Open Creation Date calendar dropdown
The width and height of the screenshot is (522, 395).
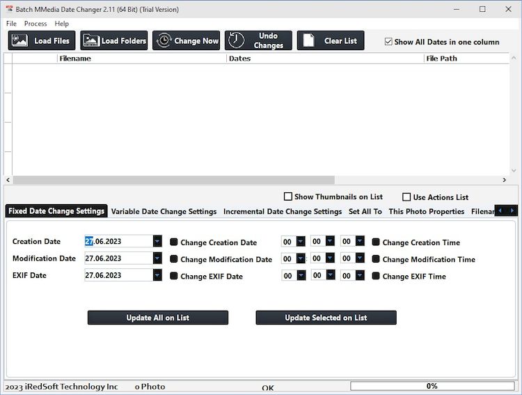point(157,241)
